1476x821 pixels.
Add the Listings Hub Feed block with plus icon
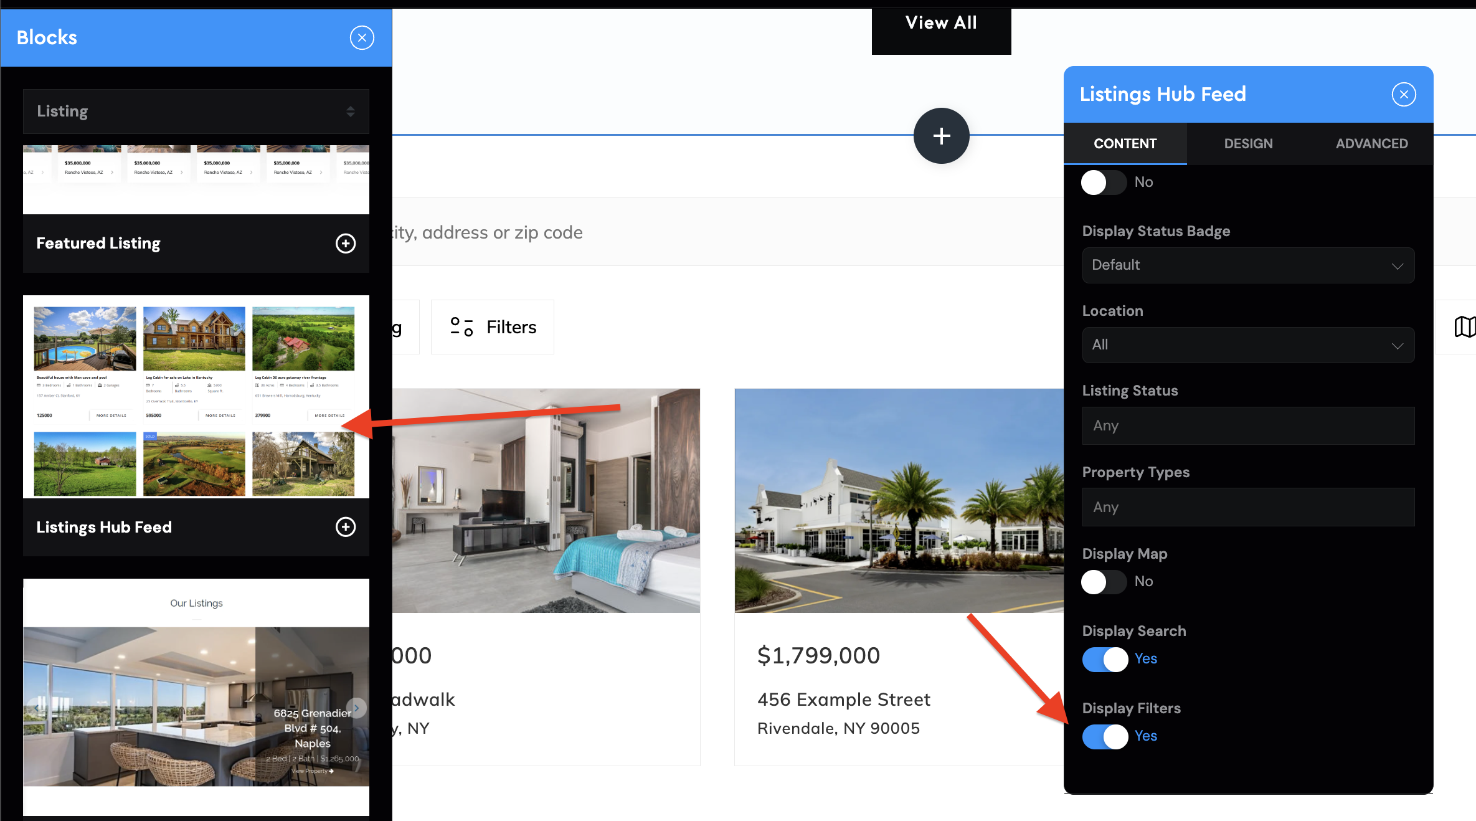[346, 528]
